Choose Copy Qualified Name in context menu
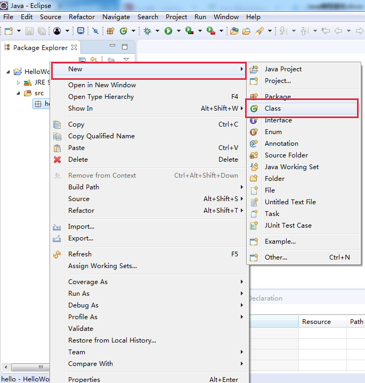365x383 pixels. [149, 136]
